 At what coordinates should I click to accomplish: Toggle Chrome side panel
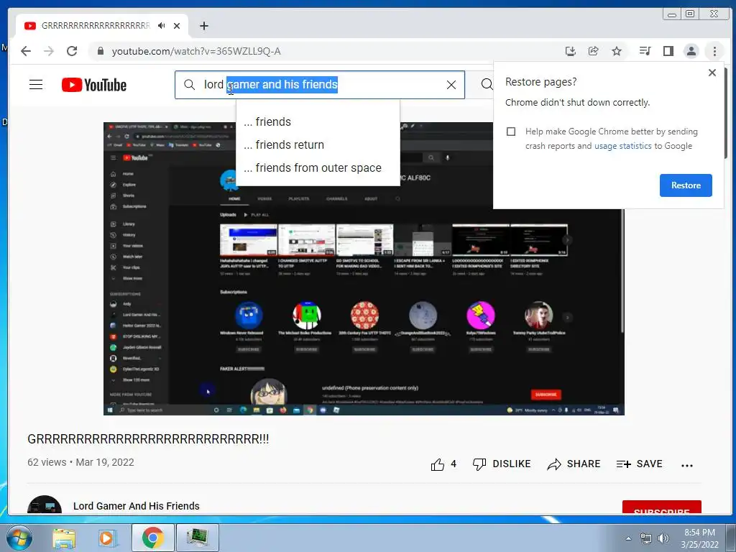tap(668, 51)
